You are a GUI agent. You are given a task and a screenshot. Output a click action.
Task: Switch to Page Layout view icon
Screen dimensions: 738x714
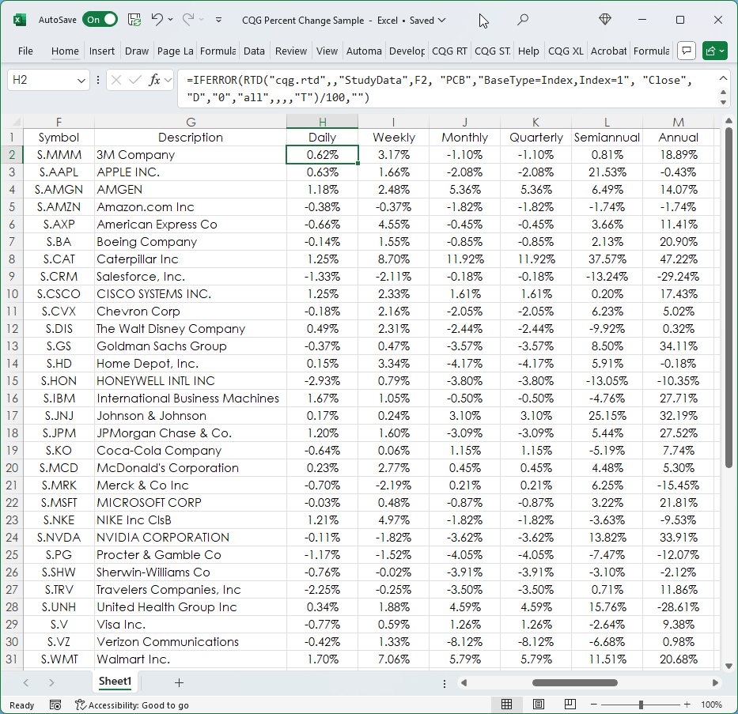(538, 705)
